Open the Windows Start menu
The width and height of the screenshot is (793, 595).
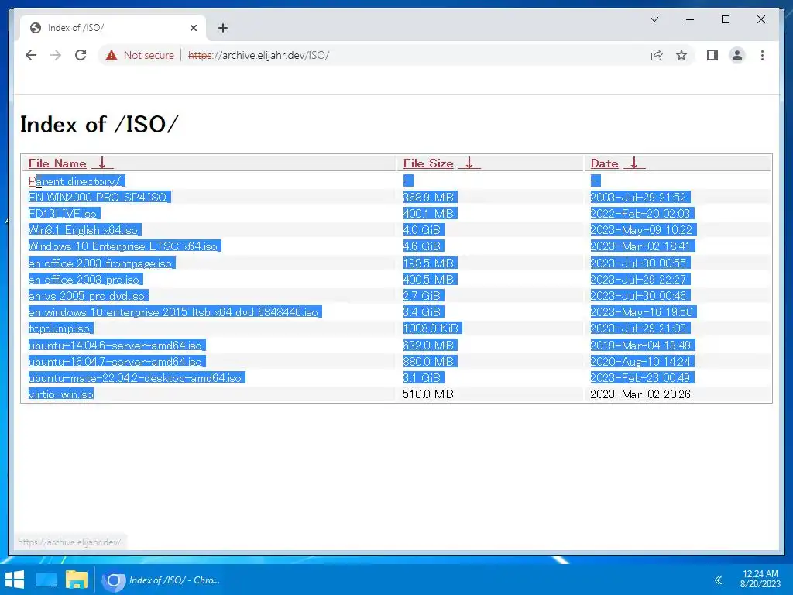click(15, 580)
